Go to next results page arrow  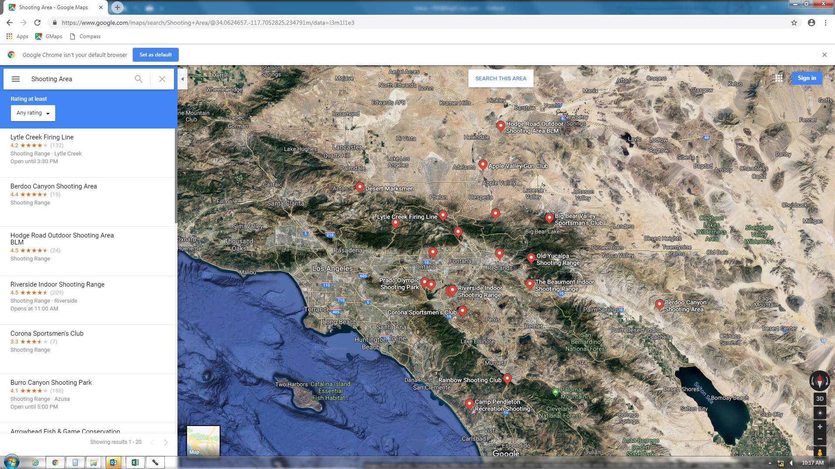coord(166,442)
